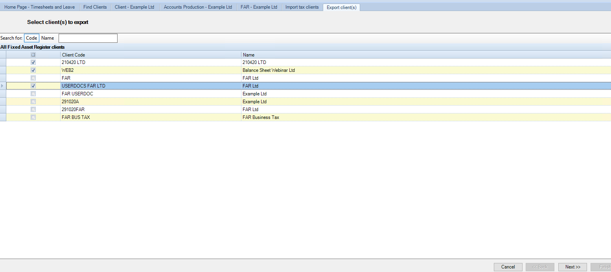611x272 pixels.
Task: Open the Import tax clients tab
Action: click(302, 7)
